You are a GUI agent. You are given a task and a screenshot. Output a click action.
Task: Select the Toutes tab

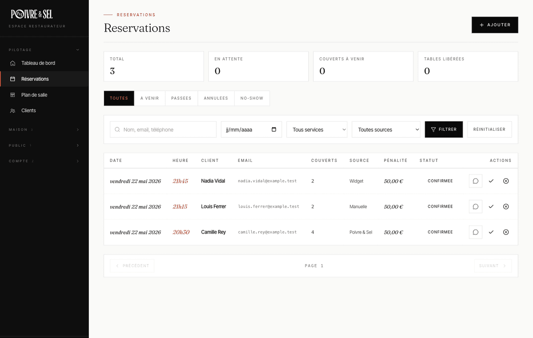pyautogui.click(x=119, y=98)
